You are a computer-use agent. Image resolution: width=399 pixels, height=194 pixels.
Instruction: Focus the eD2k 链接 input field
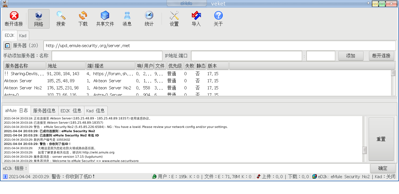point(199,168)
